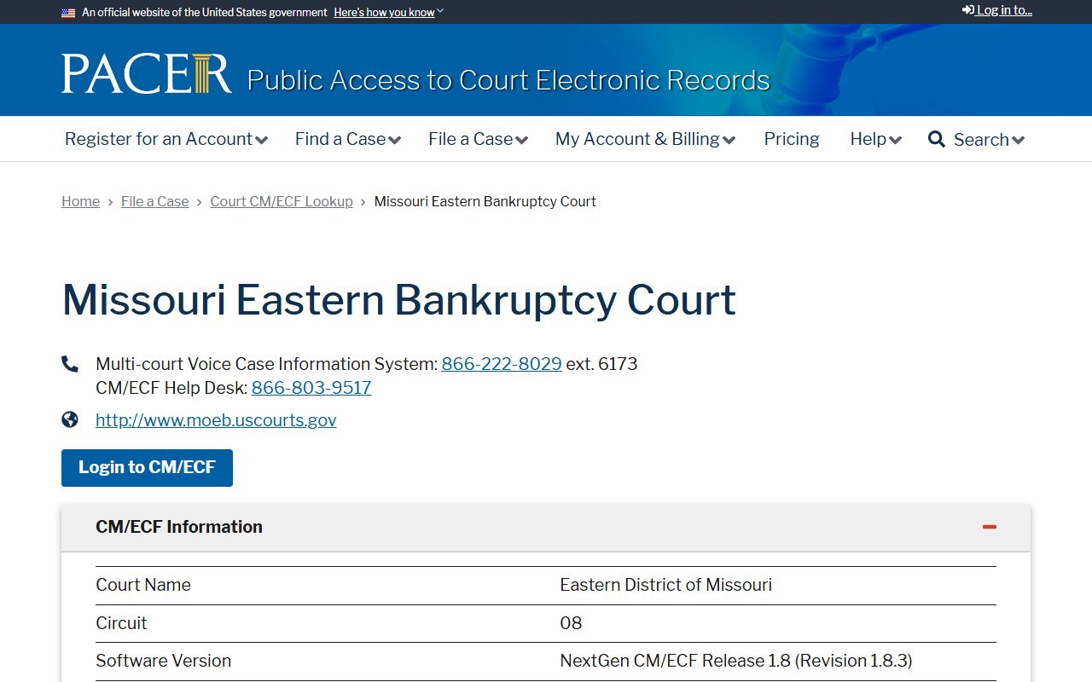Click the CM/ECF Information section header
Viewport: 1092px width, 682px height.
click(x=546, y=527)
